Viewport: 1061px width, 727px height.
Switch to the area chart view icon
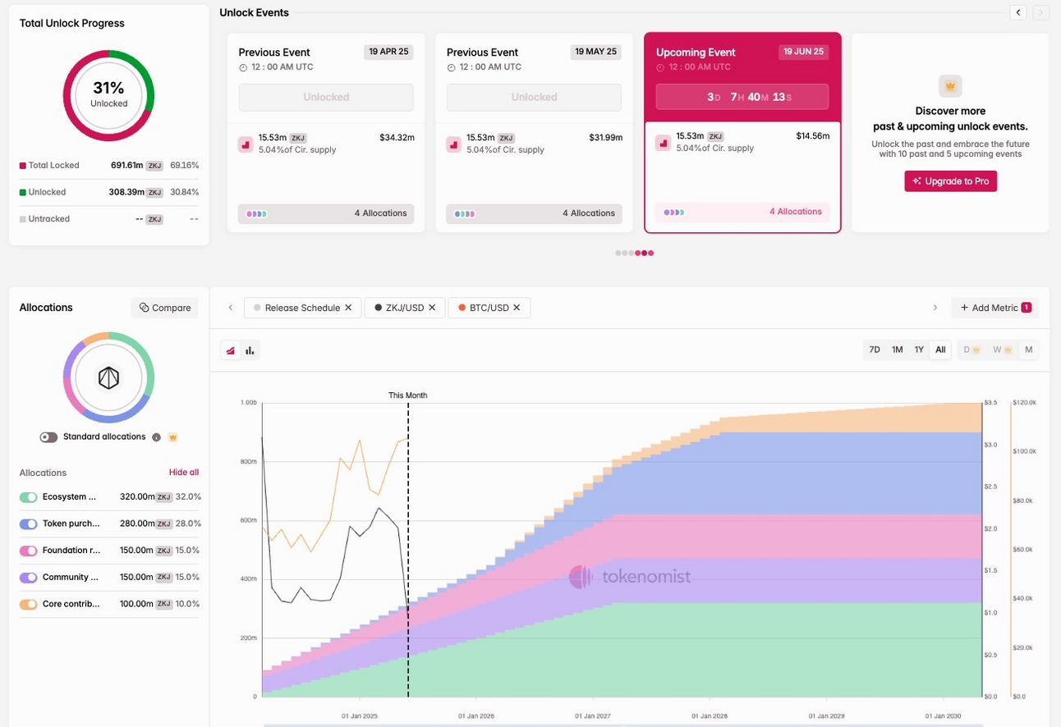point(231,350)
